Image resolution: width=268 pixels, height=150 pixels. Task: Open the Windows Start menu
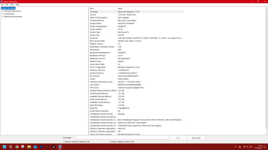pyautogui.click(x=5, y=147)
